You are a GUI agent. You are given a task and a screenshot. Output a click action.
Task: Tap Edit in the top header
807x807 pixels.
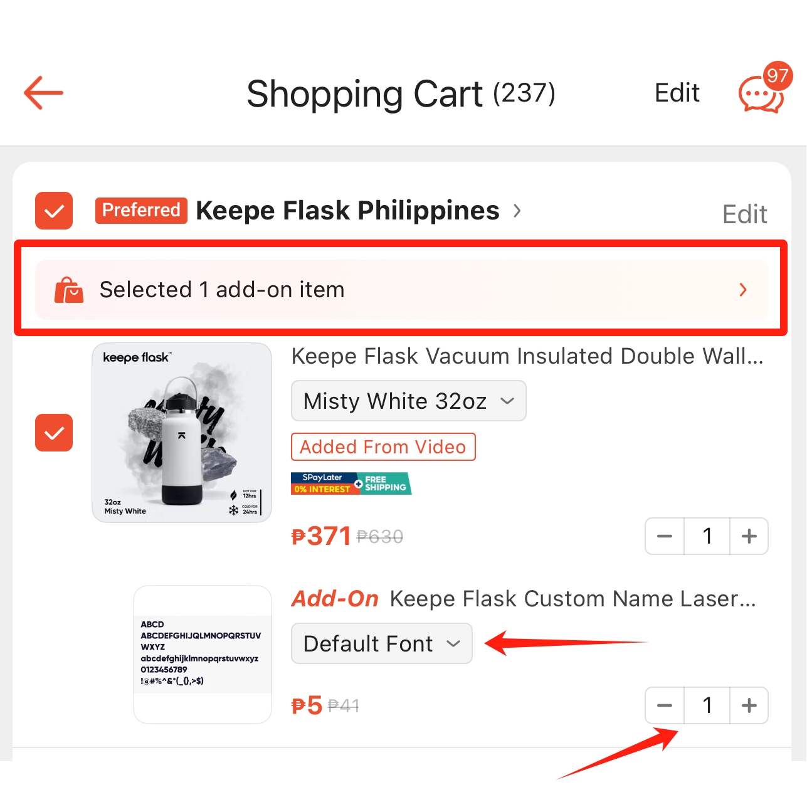point(677,93)
